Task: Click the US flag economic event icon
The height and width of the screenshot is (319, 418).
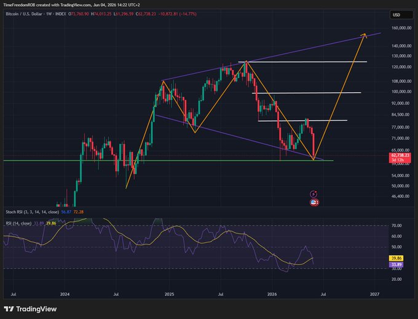Action: [314, 202]
